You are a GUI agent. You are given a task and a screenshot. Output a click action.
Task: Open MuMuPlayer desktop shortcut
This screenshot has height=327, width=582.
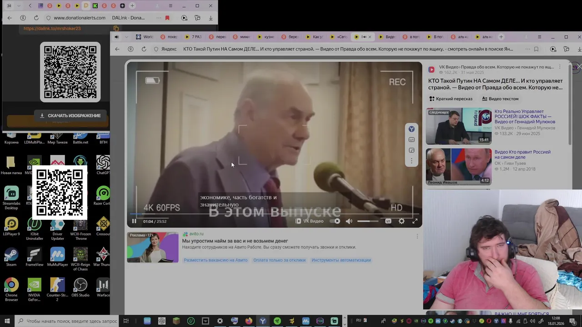[x=57, y=257]
